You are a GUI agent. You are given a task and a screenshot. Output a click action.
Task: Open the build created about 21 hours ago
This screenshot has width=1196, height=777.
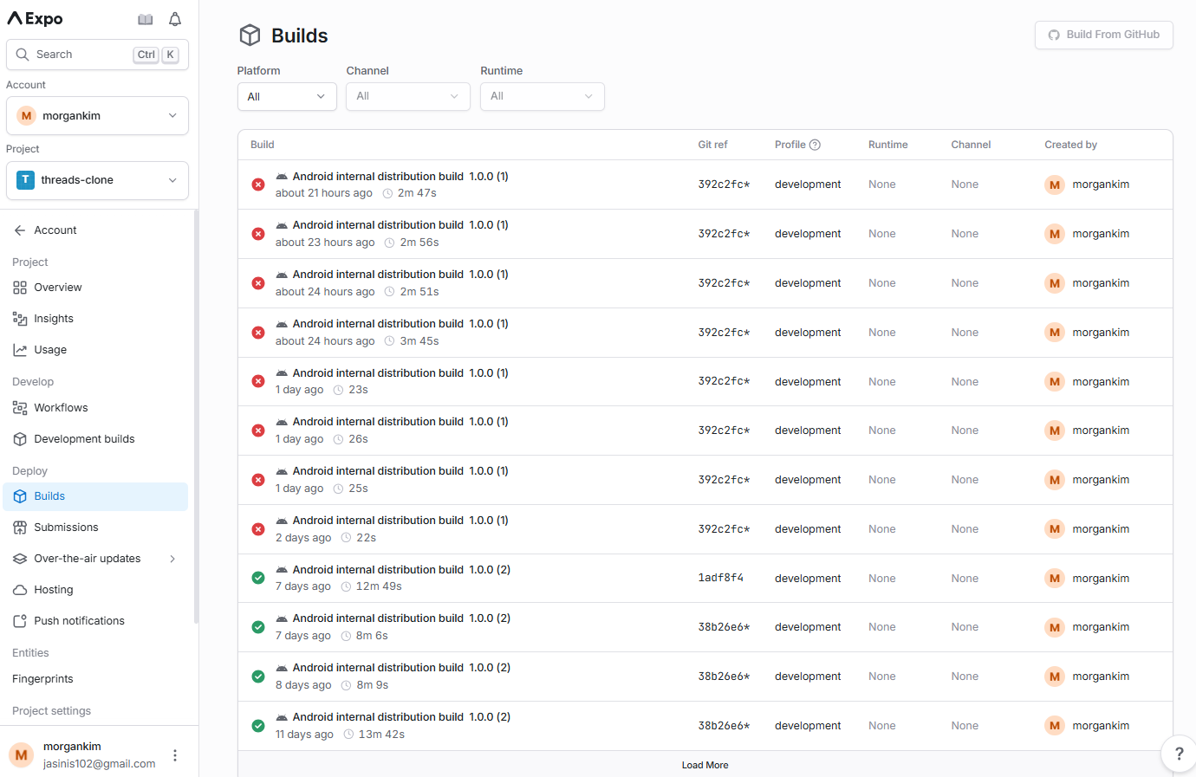point(705,185)
